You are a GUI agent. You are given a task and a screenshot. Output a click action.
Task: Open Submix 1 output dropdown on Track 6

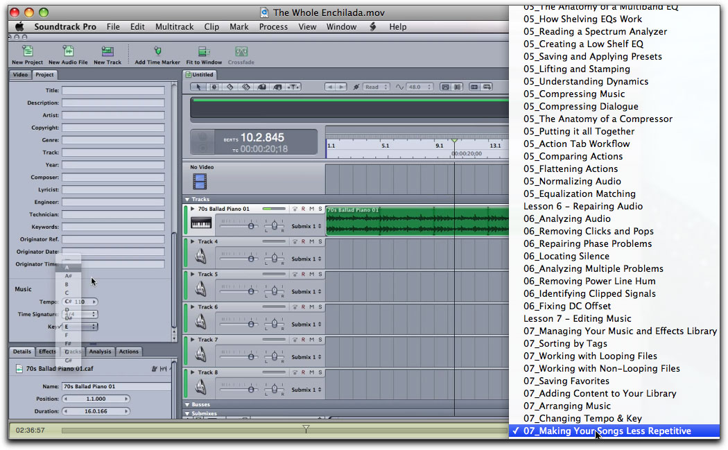click(x=306, y=324)
